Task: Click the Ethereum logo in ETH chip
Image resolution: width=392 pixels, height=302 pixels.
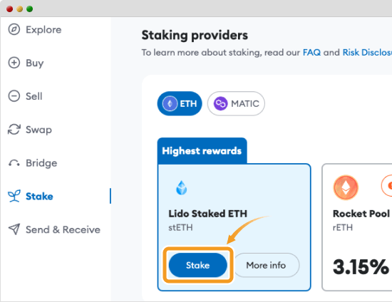Action: tap(170, 103)
